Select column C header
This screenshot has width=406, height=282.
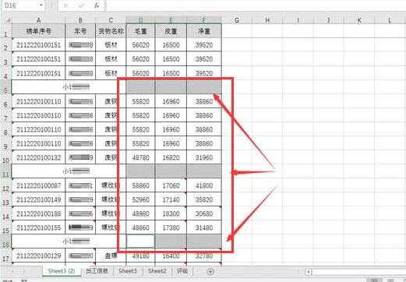[x=111, y=20]
